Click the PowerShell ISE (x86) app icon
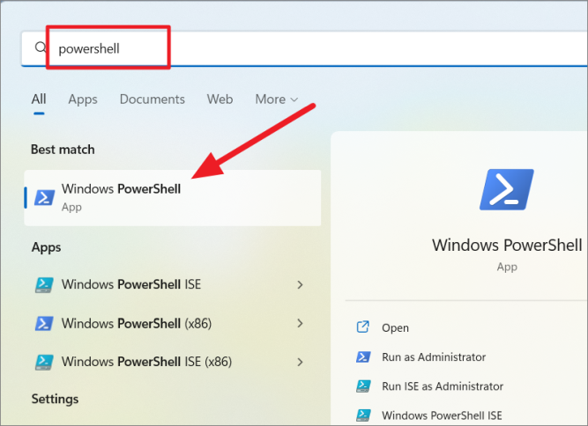Viewport: 588px width, 426px height. click(44, 362)
